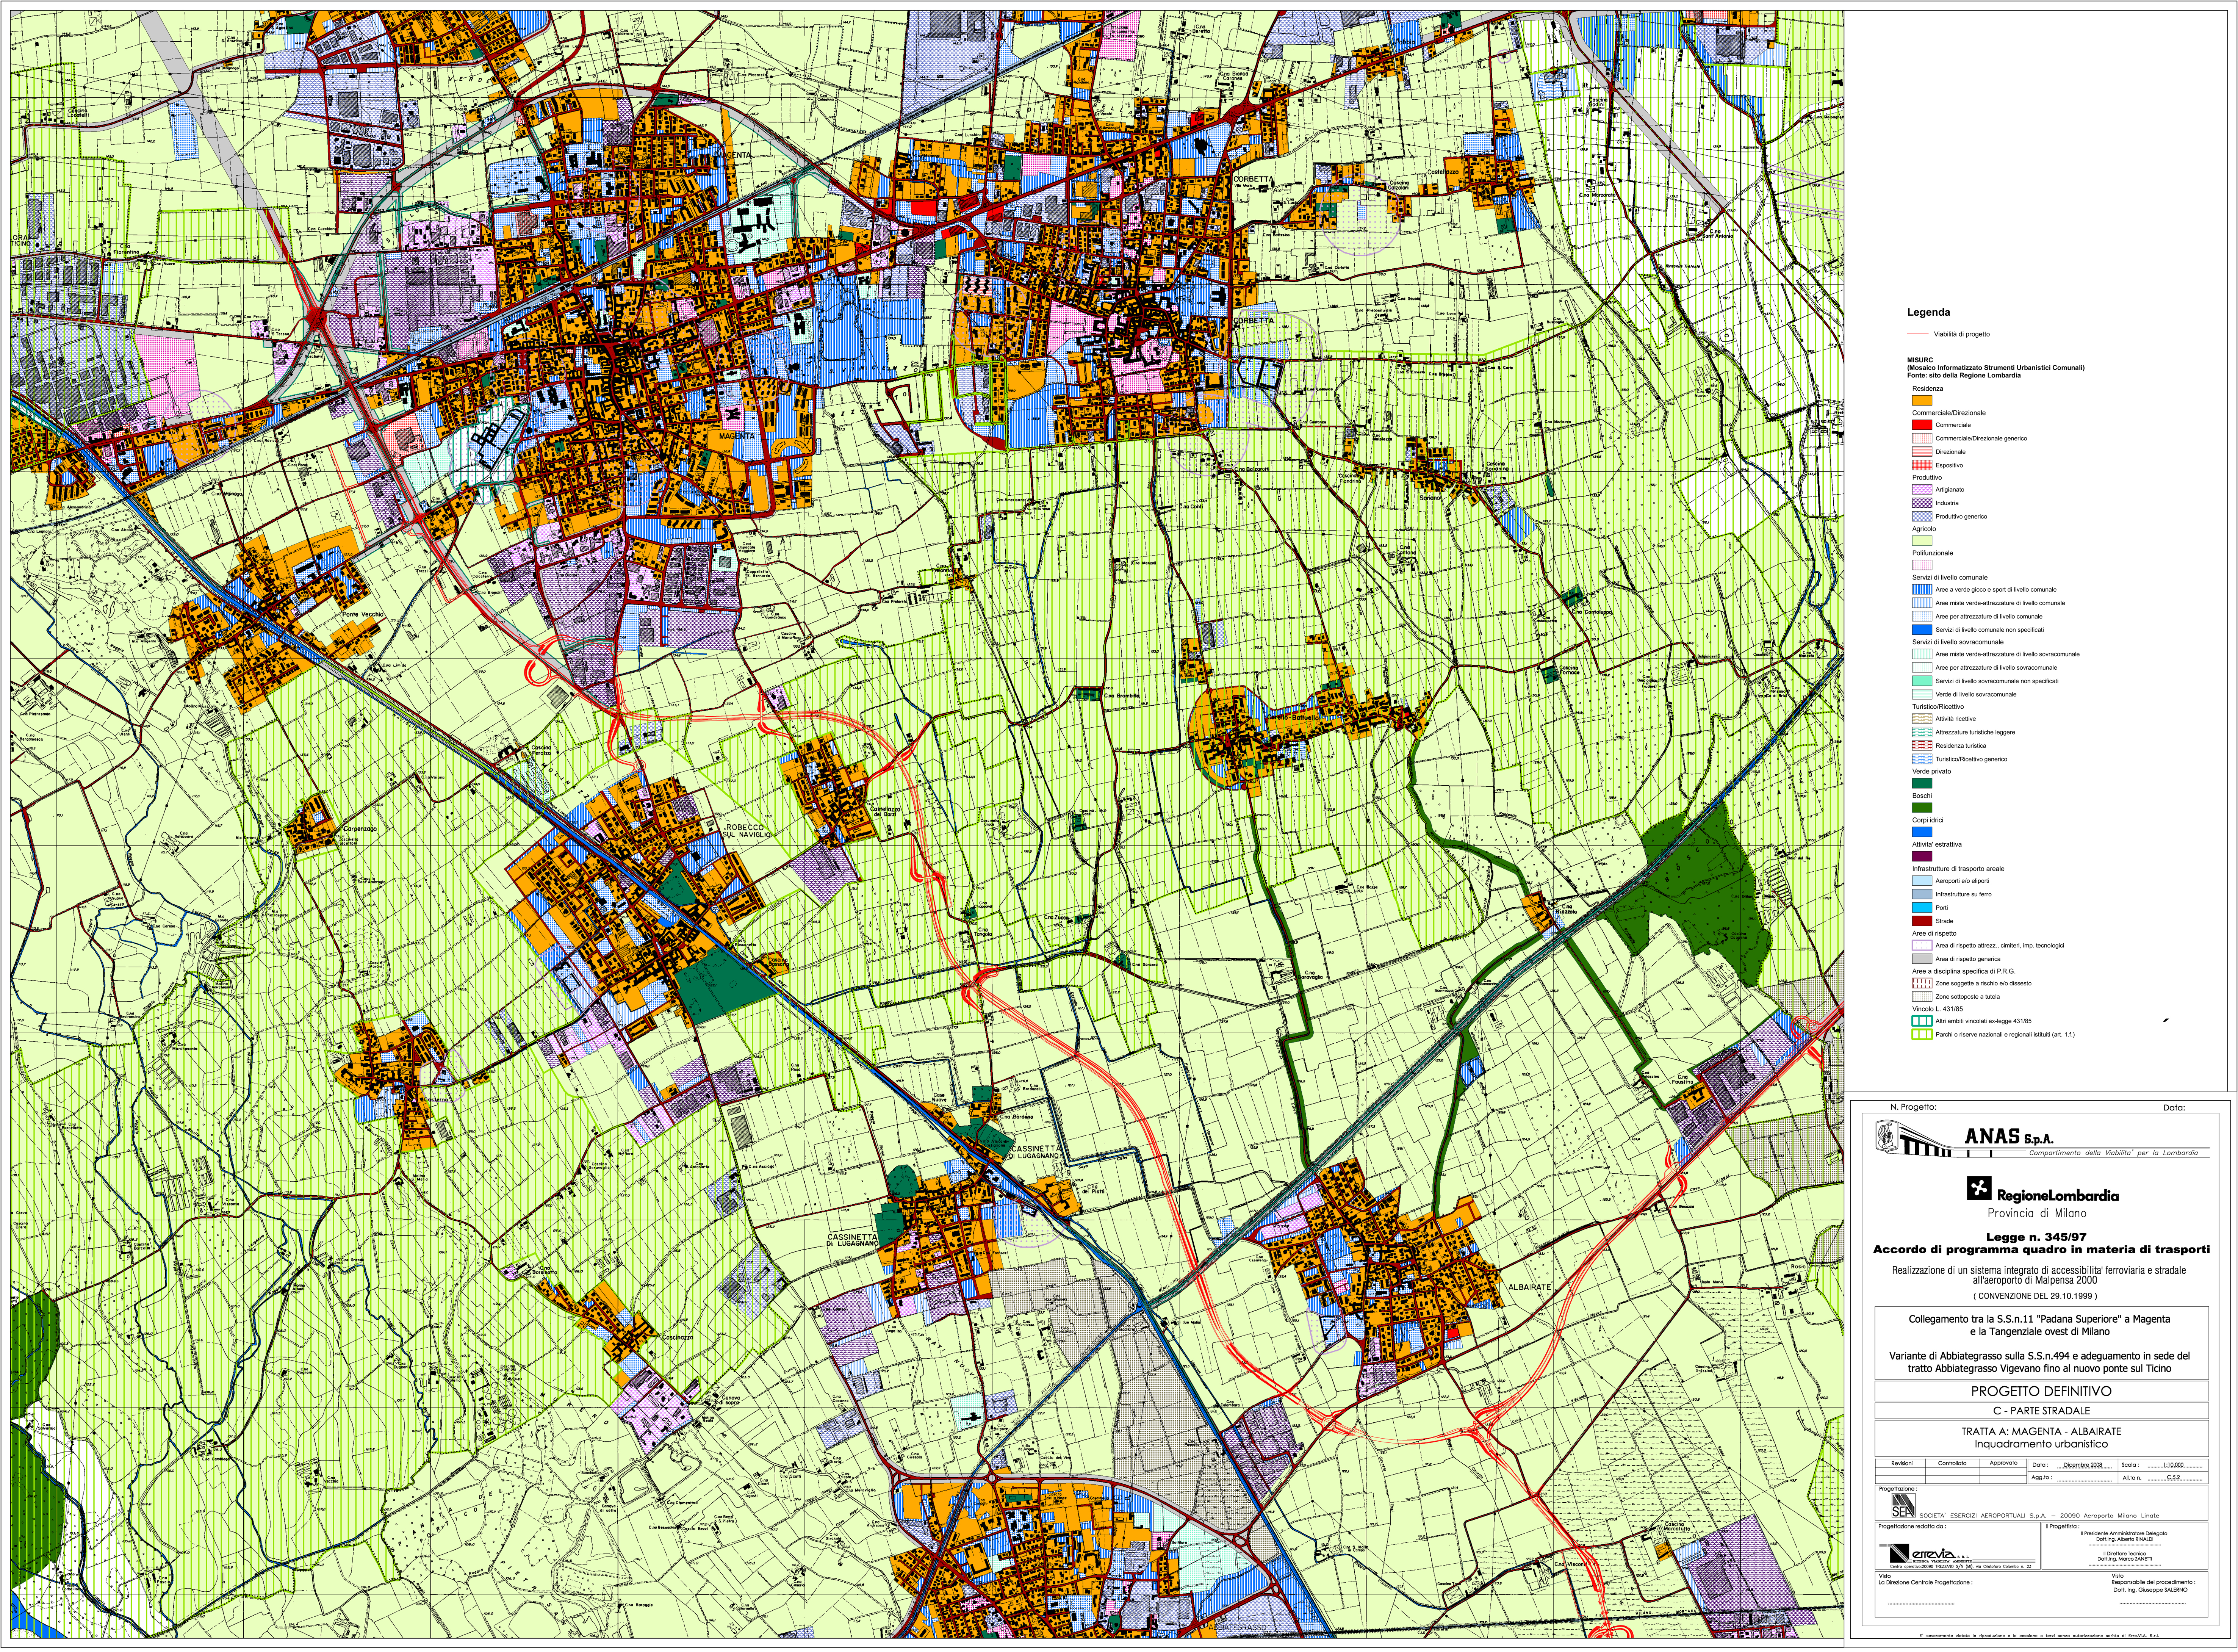Select the Infrastrutture su ferro swatch
2238x1652 pixels.
1922,894
